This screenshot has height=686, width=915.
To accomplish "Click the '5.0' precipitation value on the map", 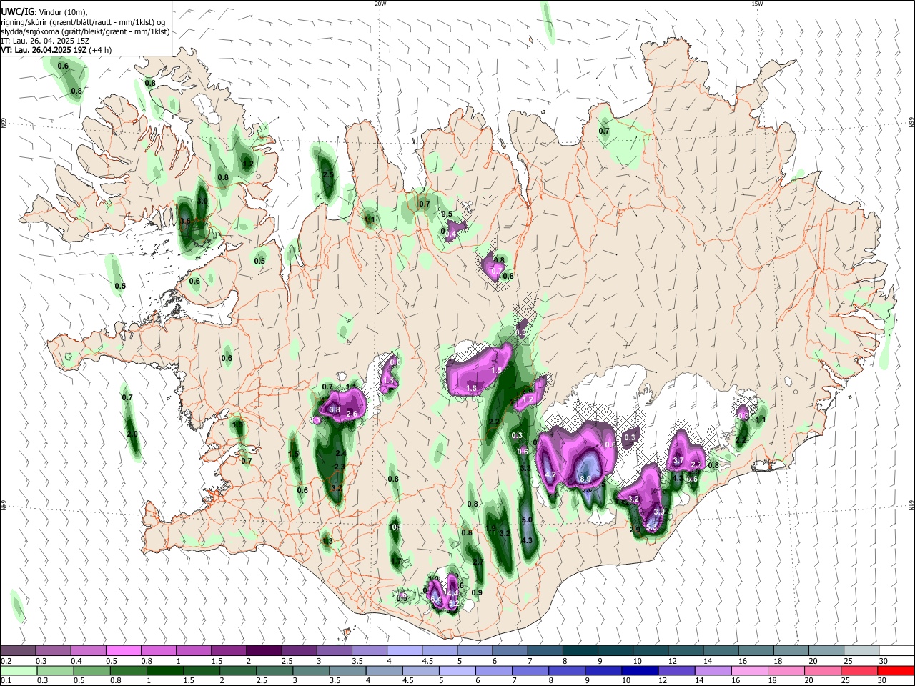I will tap(528, 520).
